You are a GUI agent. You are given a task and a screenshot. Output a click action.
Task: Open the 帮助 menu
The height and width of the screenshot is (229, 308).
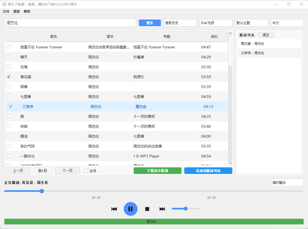point(27,11)
